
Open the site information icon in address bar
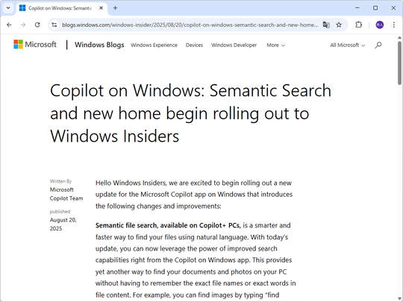pos(54,25)
